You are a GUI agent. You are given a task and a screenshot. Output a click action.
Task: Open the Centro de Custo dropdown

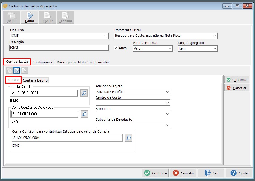[x=168, y=103]
